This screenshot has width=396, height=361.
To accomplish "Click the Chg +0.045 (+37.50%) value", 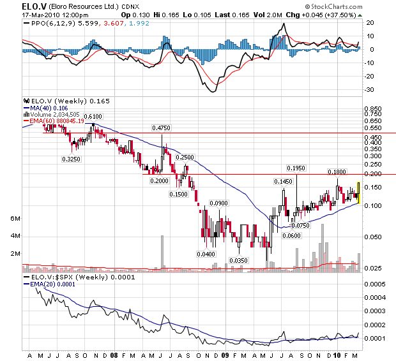I will (321, 15).
